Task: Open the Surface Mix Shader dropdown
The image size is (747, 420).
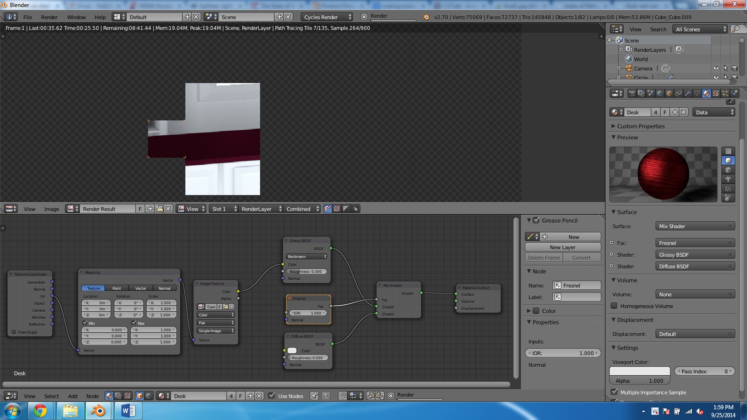Action: click(x=695, y=226)
